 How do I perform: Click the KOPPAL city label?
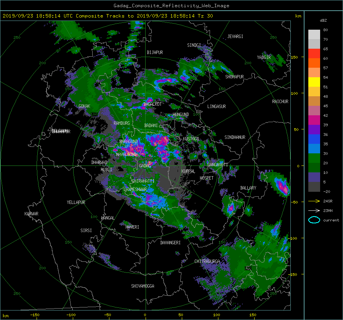[188, 171]
